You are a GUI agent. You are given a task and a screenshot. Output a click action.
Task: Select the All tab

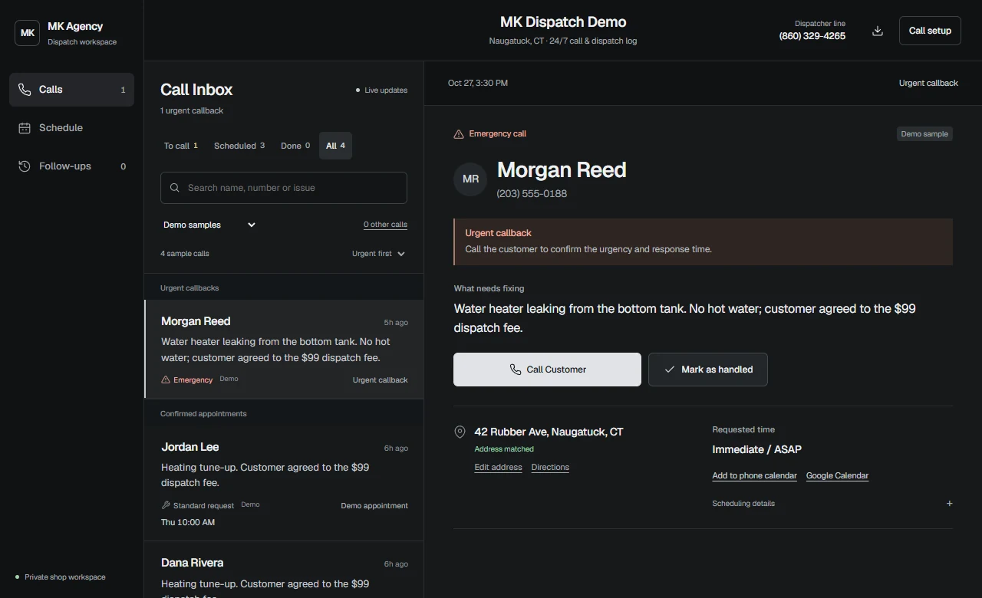[335, 146]
